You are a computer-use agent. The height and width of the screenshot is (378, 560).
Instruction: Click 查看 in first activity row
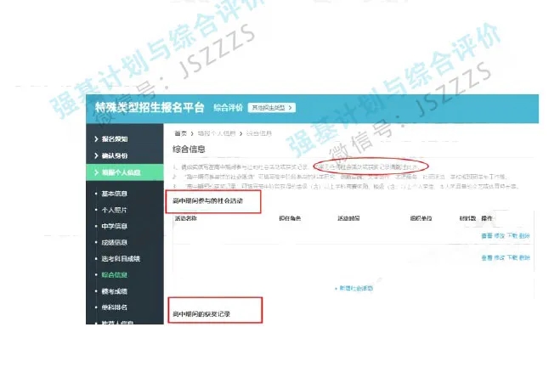coord(486,234)
